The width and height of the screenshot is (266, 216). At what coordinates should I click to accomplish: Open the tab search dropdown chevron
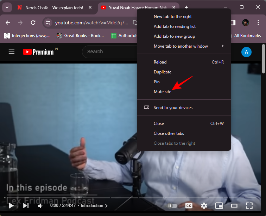coord(7,7)
